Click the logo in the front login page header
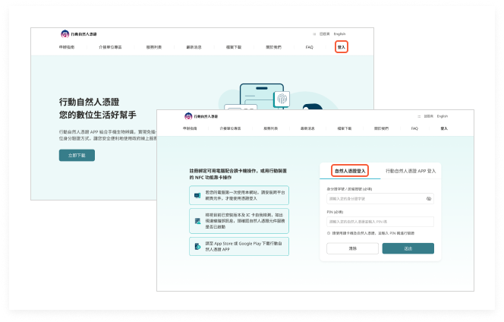This screenshot has width=504, height=322. point(201,116)
